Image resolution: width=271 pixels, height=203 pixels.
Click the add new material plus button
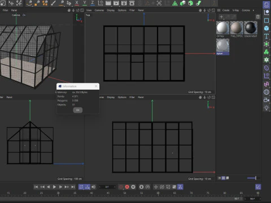tap(221, 17)
